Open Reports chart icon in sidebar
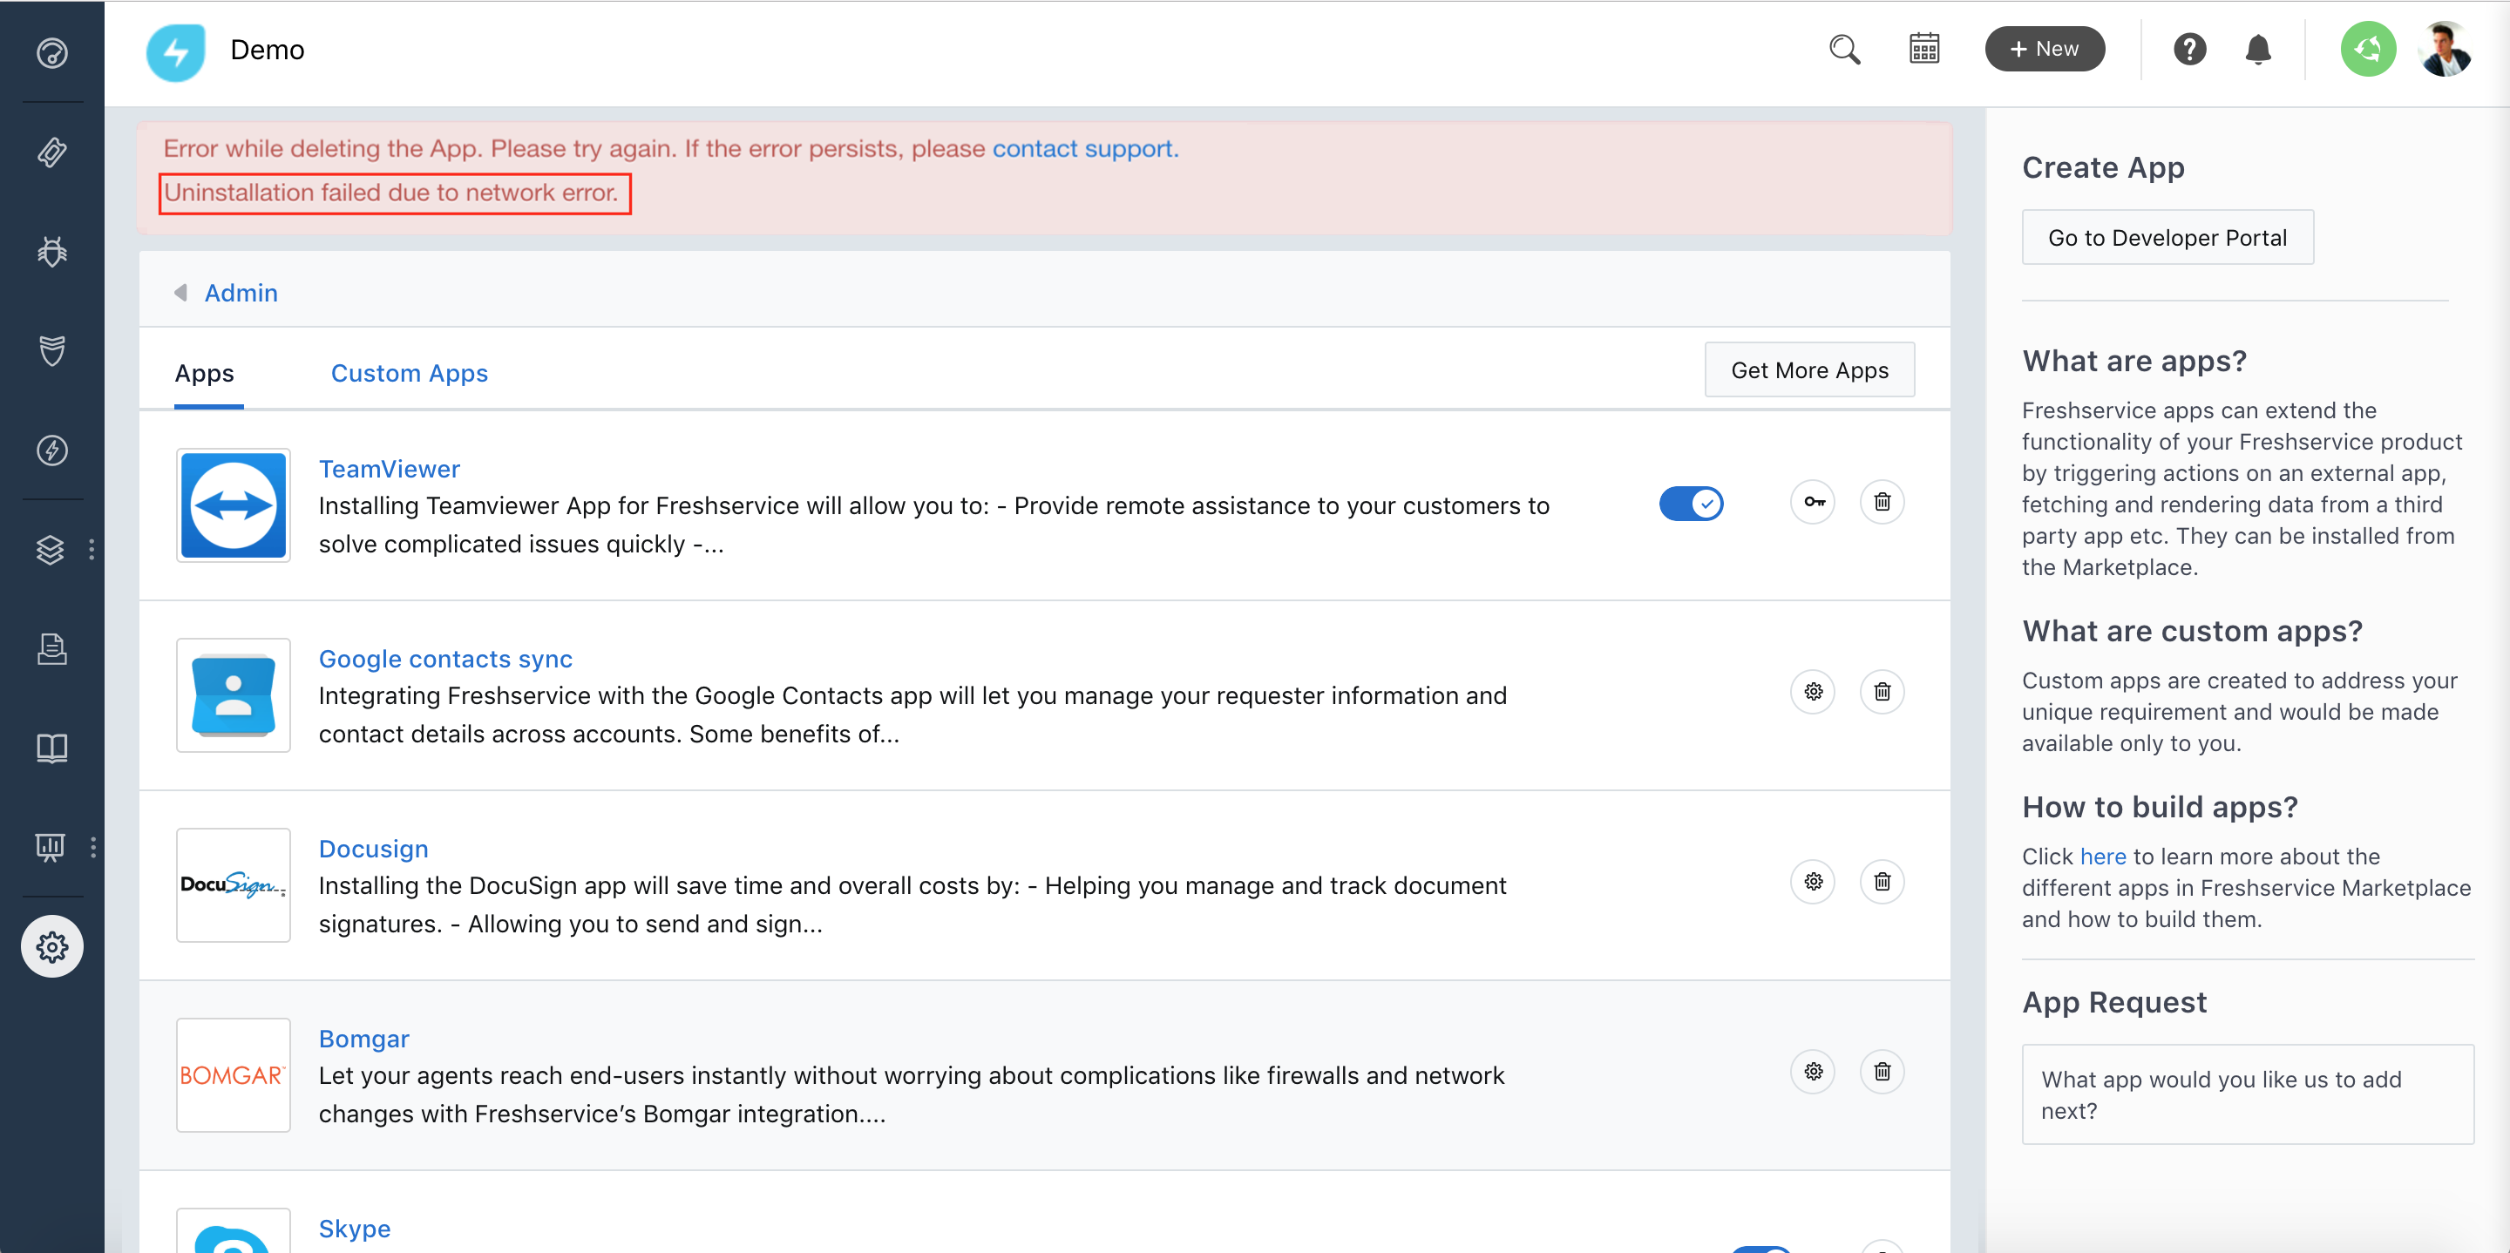The image size is (2510, 1253). coord(50,847)
